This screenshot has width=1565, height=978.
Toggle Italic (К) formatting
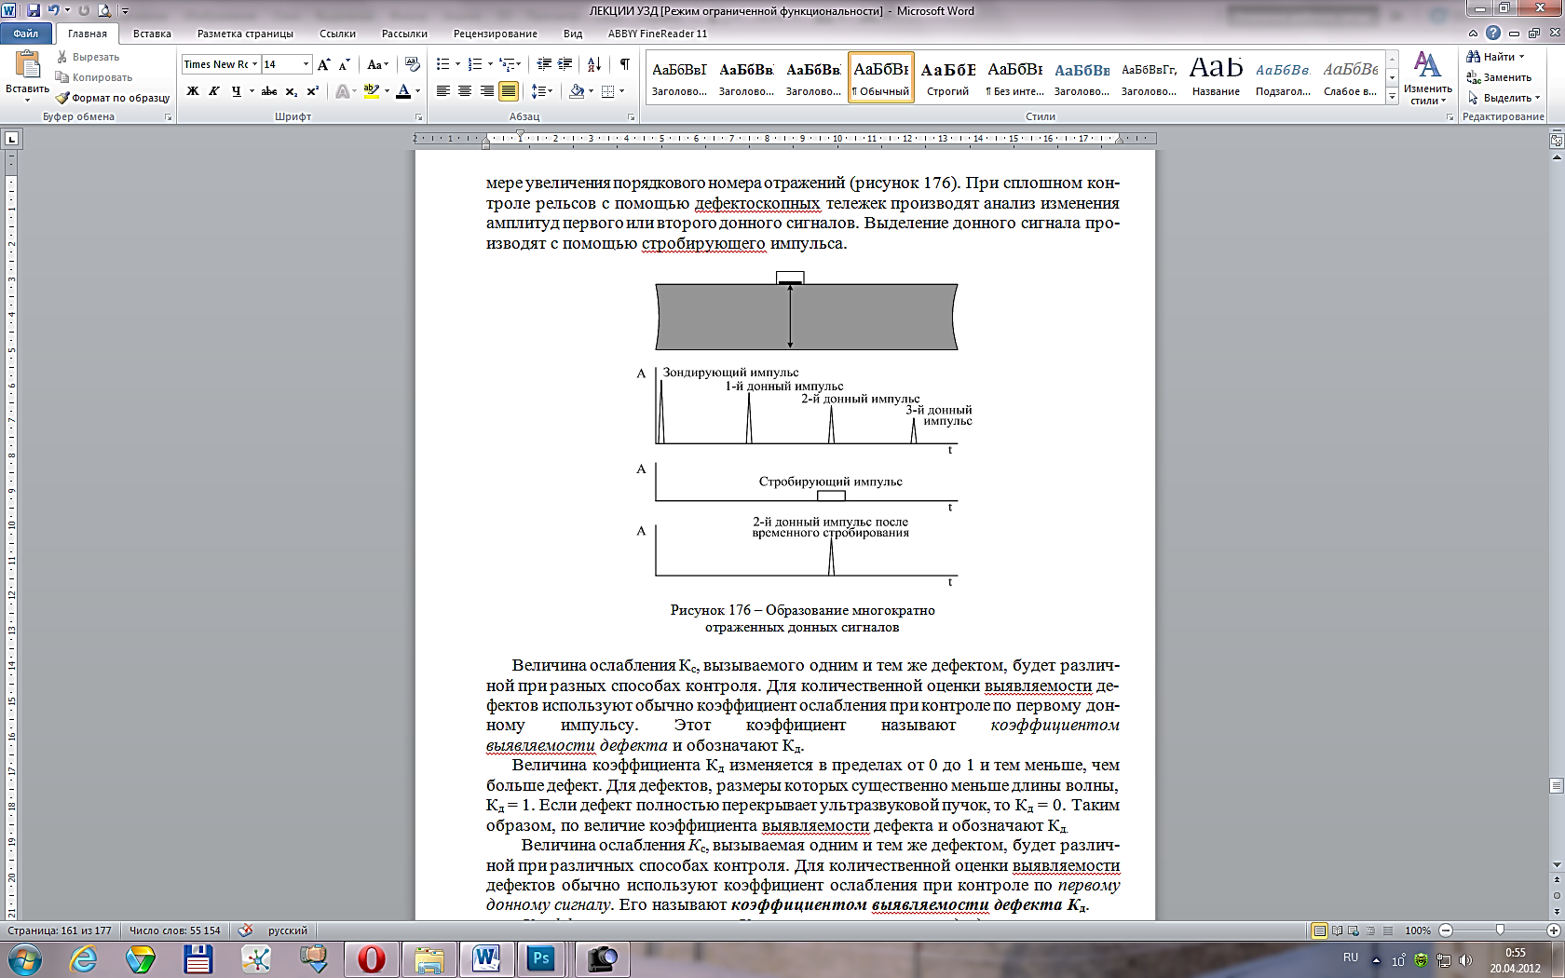pyautogui.click(x=214, y=91)
